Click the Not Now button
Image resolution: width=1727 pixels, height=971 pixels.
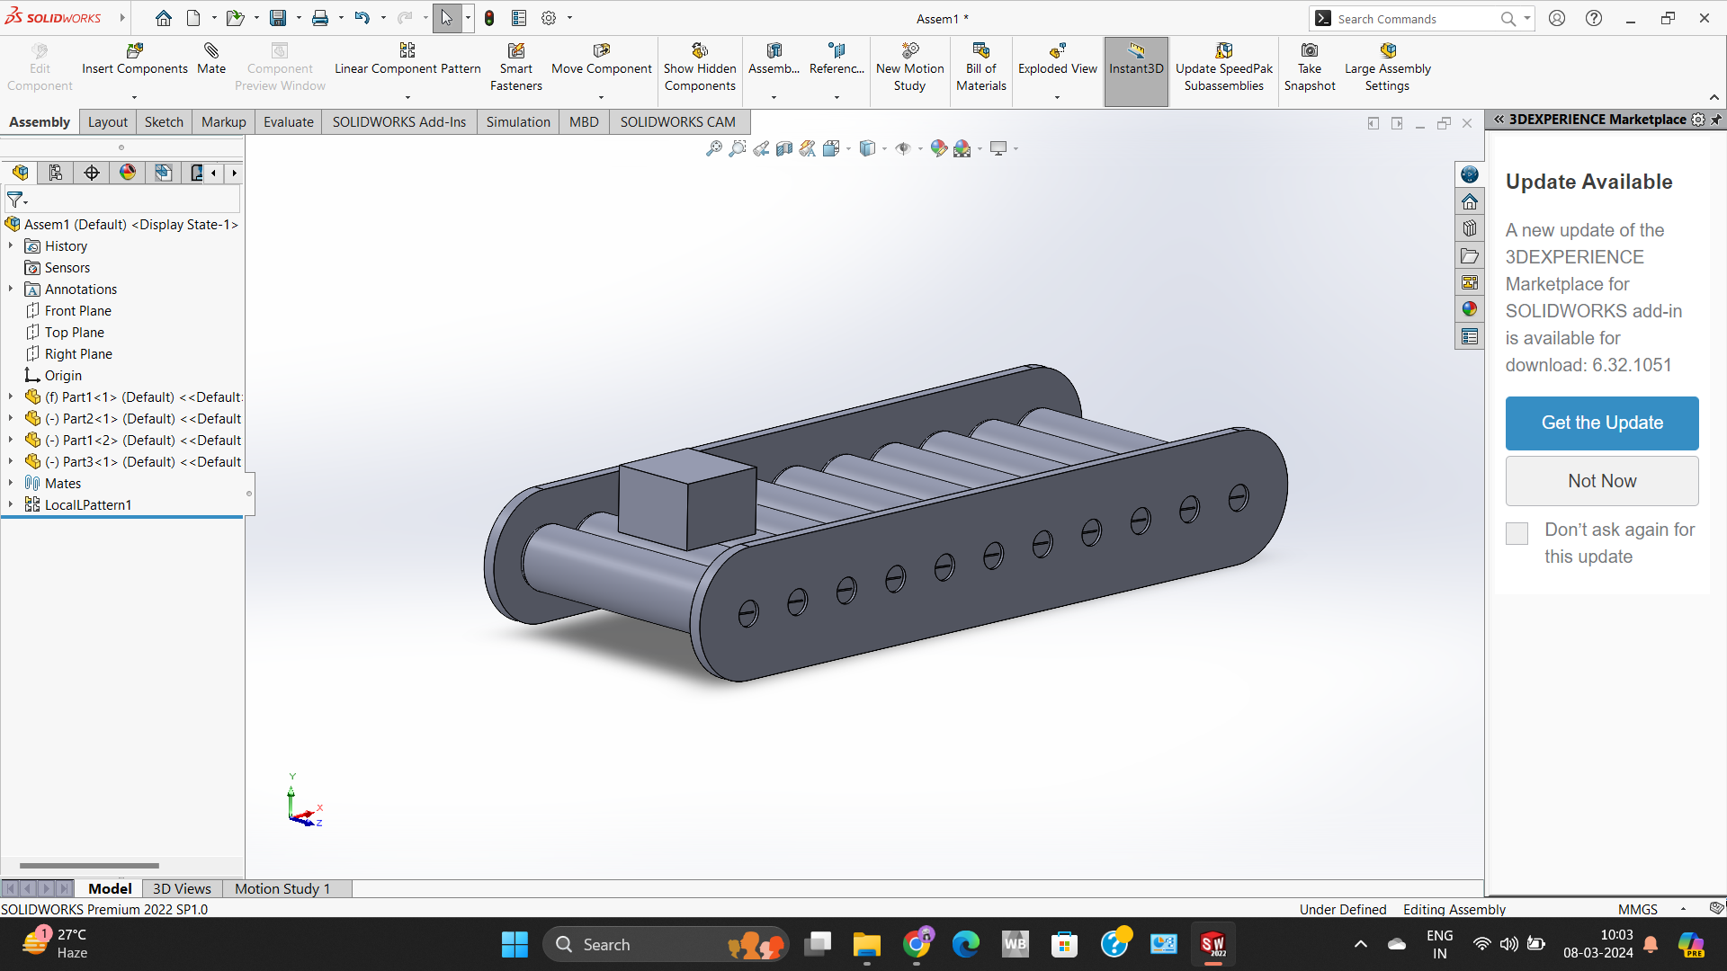pos(1601,481)
